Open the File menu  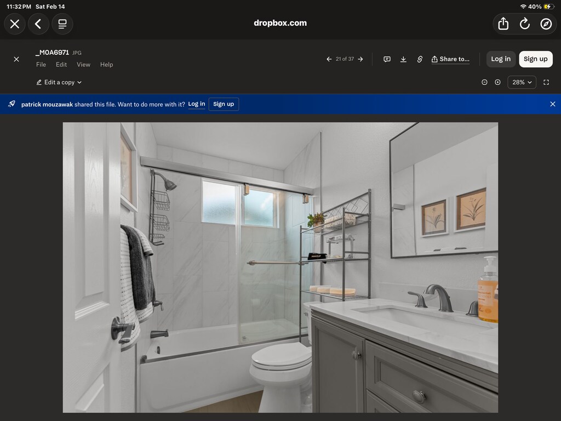[41, 65]
